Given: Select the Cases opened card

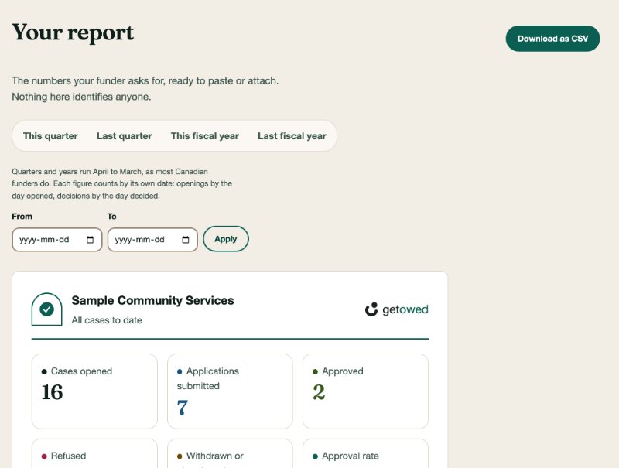Looking at the screenshot, I should pyautogui.click(x=94, y=391).
